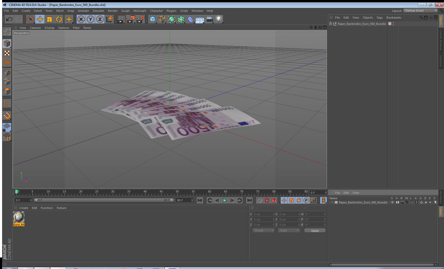Screen dimensions: 444x269
Task: Open viewport Display menu
Action: coord(49,28)
